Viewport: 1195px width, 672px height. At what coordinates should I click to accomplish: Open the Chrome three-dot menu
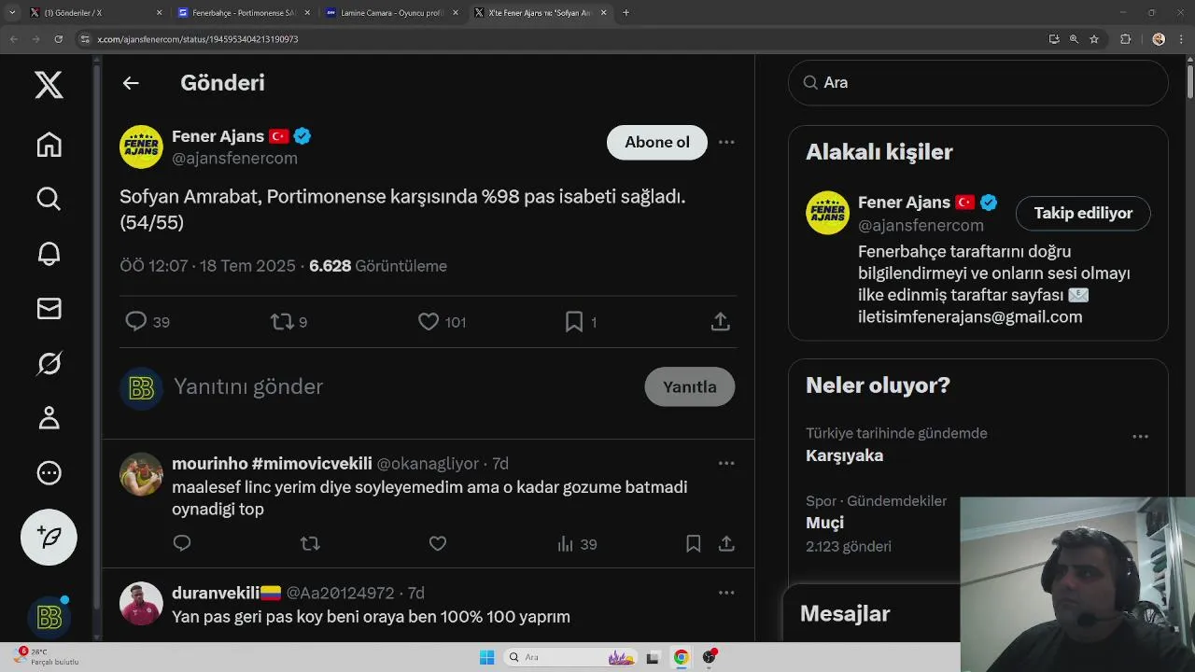(x=1182, y=39)
